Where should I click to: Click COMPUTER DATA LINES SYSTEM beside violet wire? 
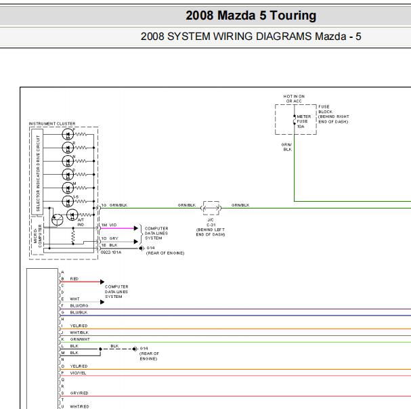click(156, 234)
